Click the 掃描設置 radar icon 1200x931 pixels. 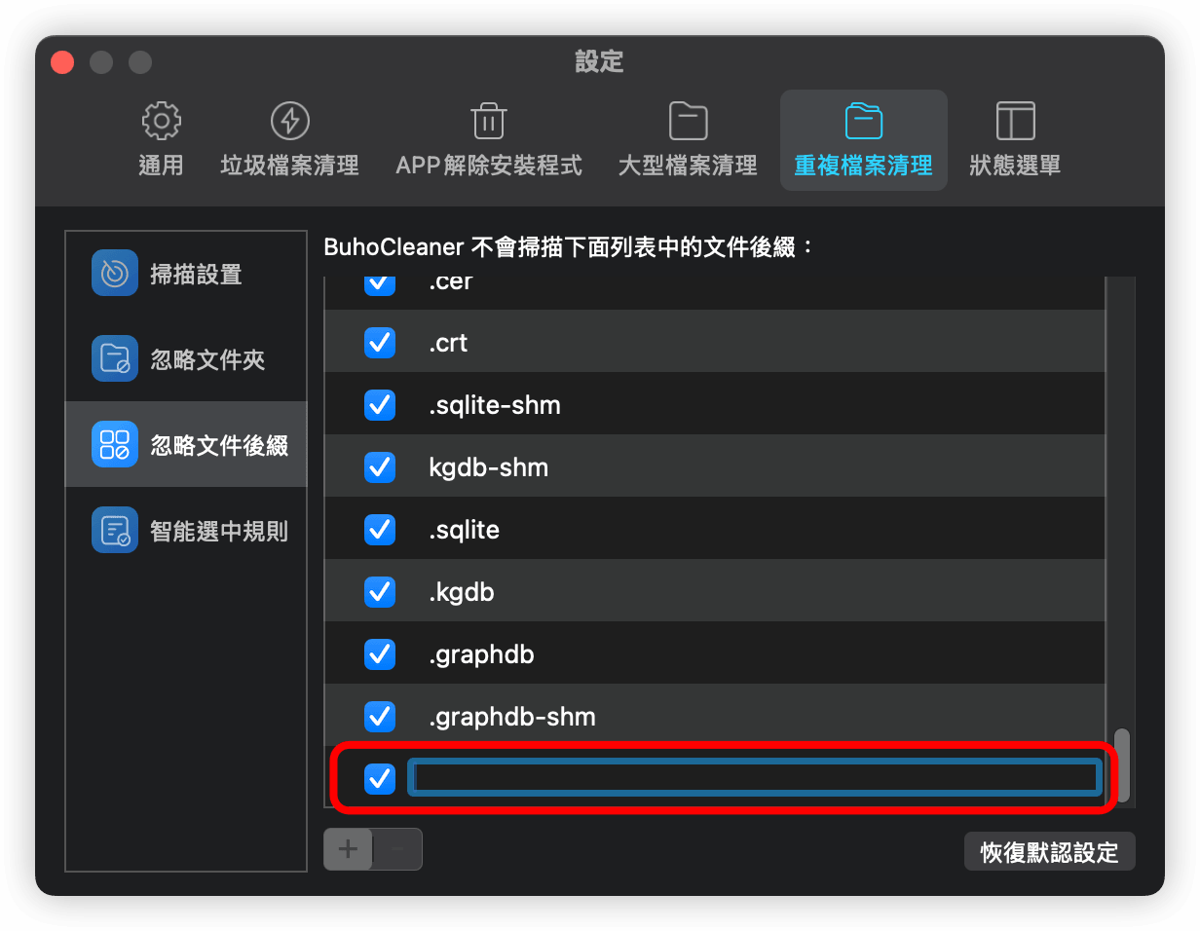click(115, 273)
